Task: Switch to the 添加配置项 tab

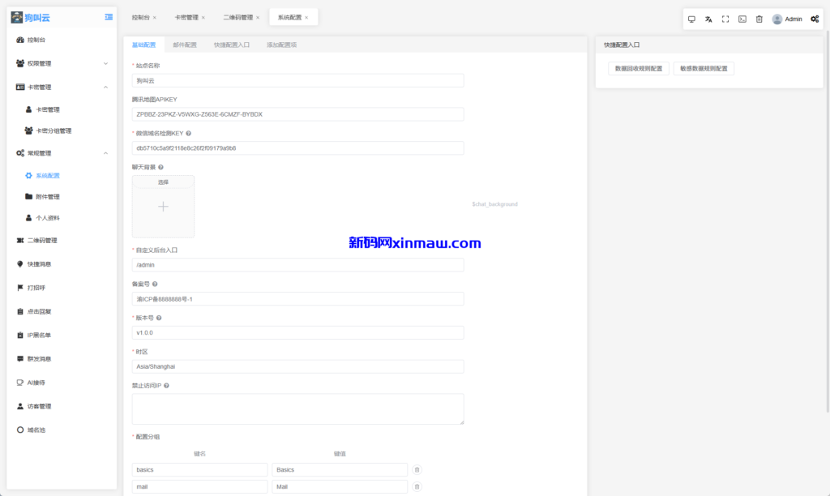Action: pyautogui.click(x=281, y=45)
